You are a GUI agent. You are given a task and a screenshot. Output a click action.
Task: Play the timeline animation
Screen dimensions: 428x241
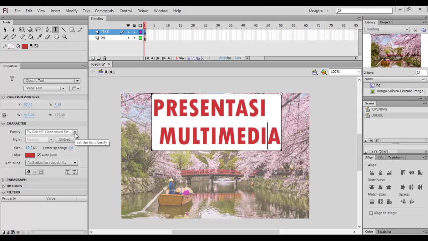tap(158, 58)
